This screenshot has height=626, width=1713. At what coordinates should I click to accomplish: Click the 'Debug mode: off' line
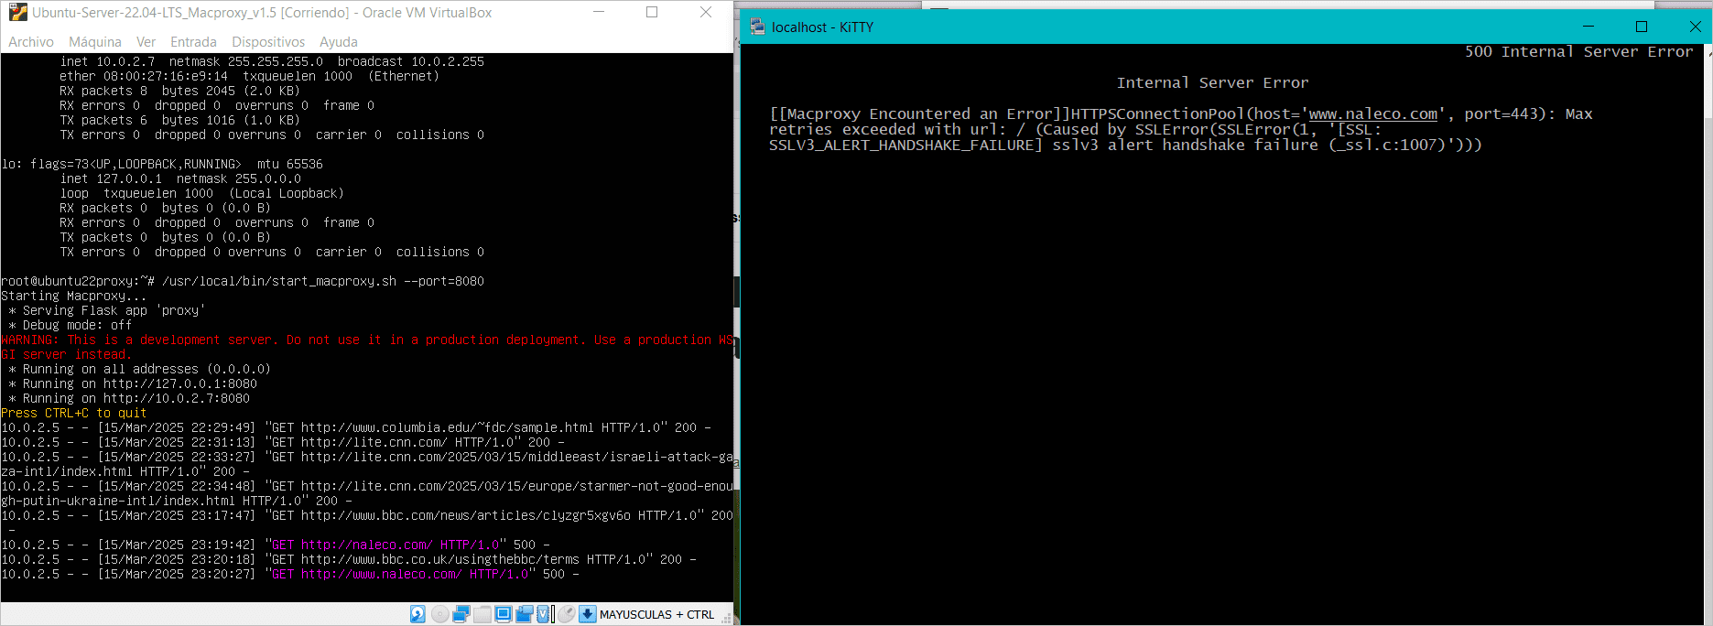coord(70,325)
